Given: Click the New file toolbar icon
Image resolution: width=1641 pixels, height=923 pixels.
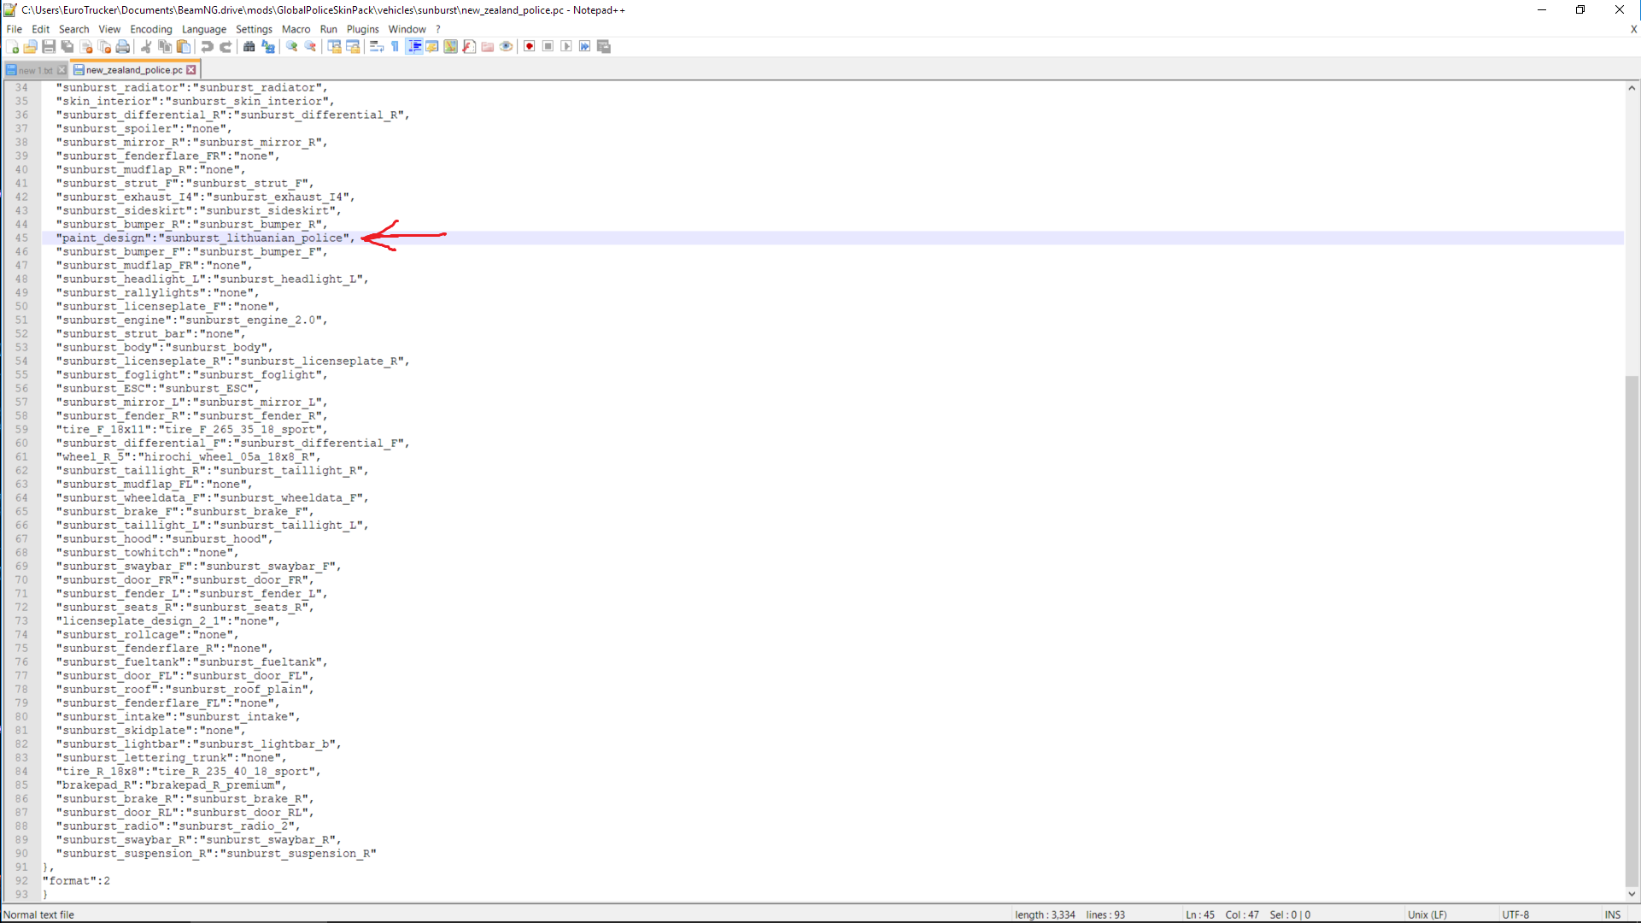Looking at the screenshot, I should click(x=12, y=46).
